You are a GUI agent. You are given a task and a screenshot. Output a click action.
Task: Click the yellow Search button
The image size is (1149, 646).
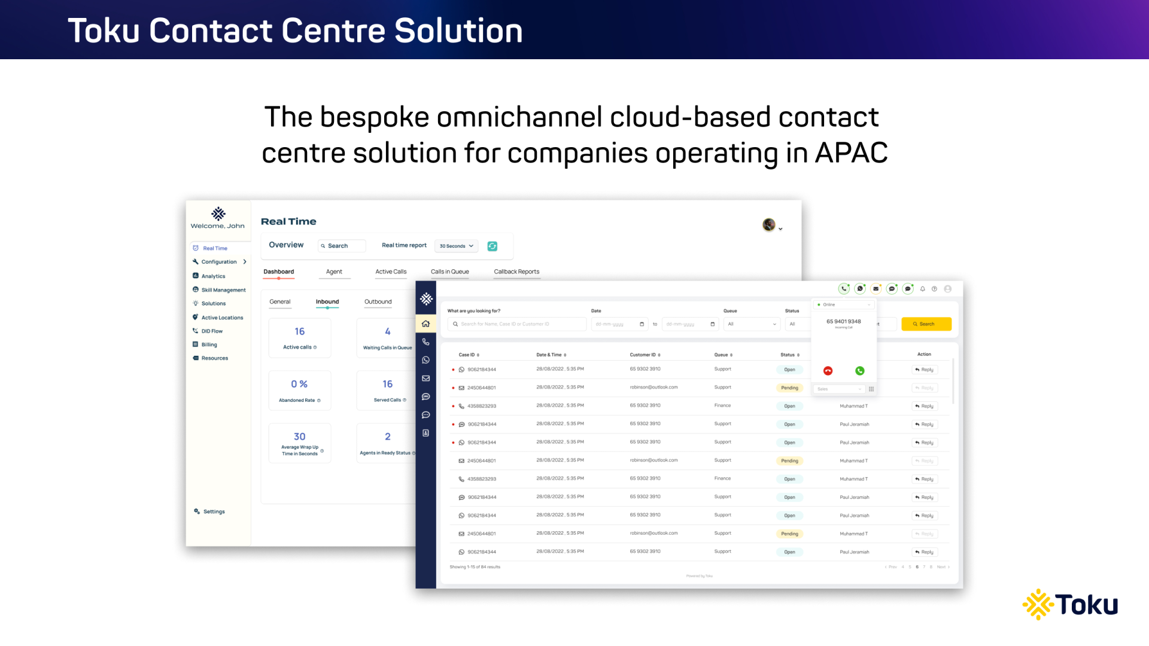pos(926,324)
